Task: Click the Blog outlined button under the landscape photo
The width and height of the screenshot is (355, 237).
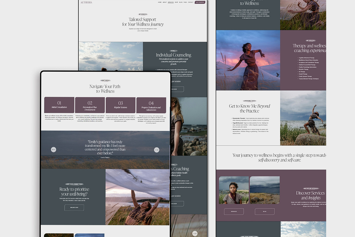Action: click(265, 212)
